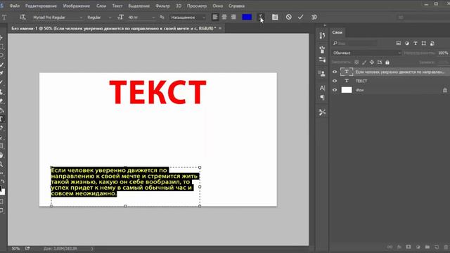The width and height of the screenshot is (450, 253).
Task: Select the Фон layer thumbnail
Action: coord(347,90)
